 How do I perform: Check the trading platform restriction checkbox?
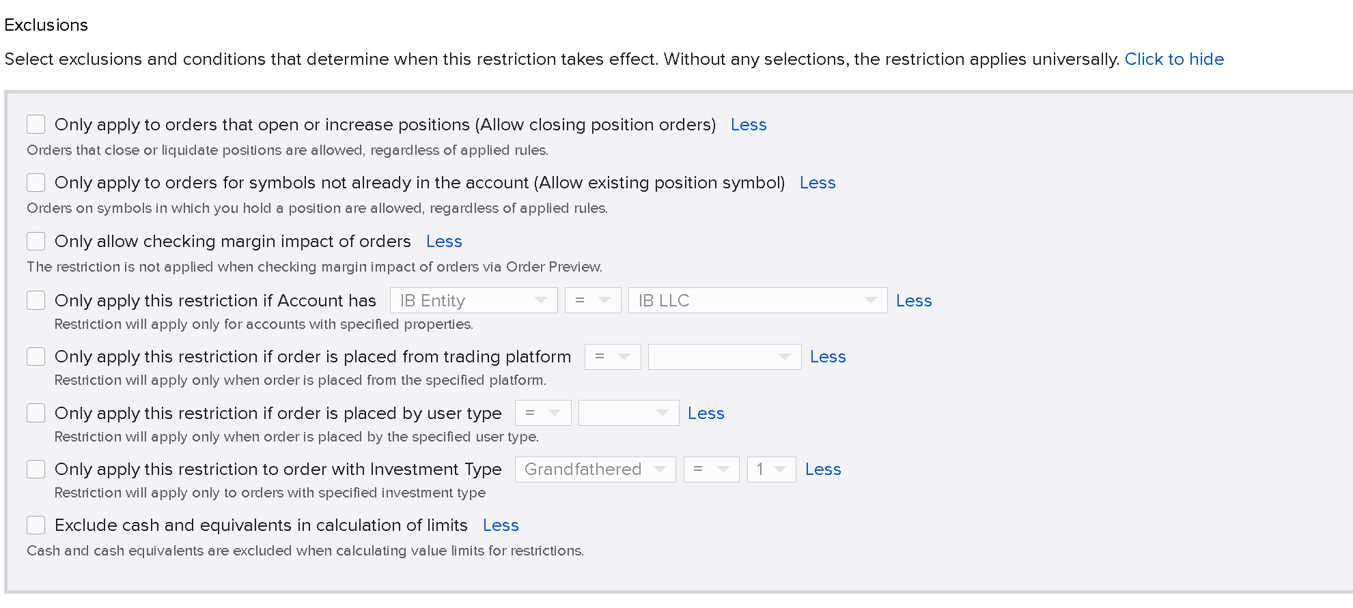[36, 356]
